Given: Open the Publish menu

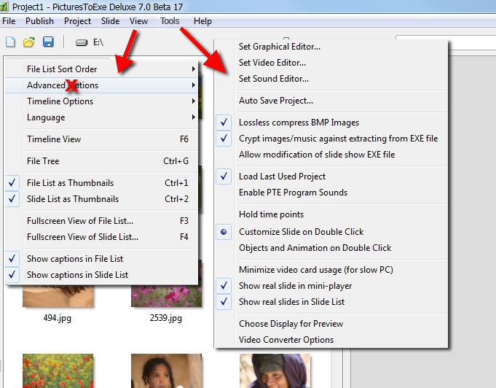Looking at the screenshot, I should [x=39, y=21].
